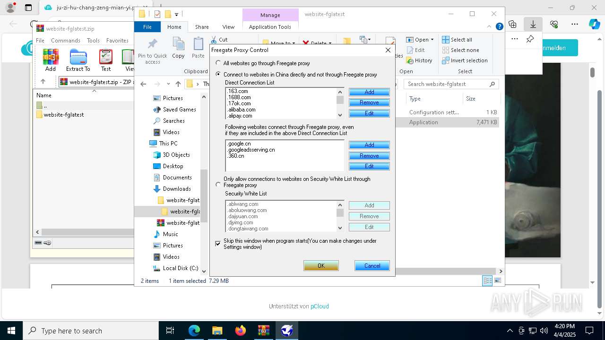Open recent locations chevron in Explorer
Screen dimensions: 605x340
[x=168, y=84]
